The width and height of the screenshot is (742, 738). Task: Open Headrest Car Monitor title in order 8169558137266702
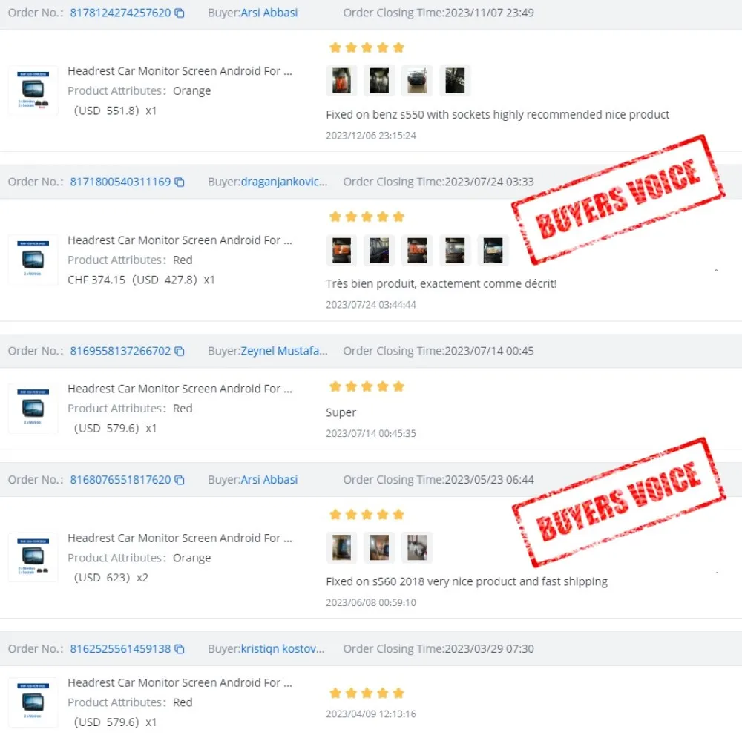pyautogui.click(x=180, y=389)
